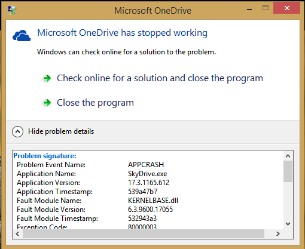Check online for a solution and close the program
The width and height of the screenshot is (305, 249).
[160, 78]
